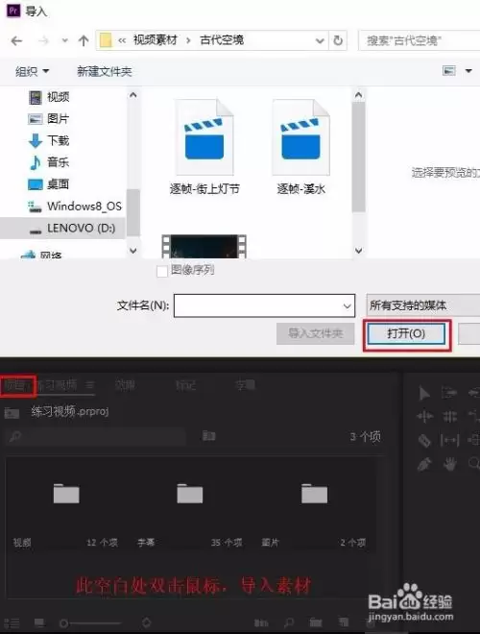This screenshot has height=634, width=480.
Task: Click the 文件名 input field
Action: (265, 305)
